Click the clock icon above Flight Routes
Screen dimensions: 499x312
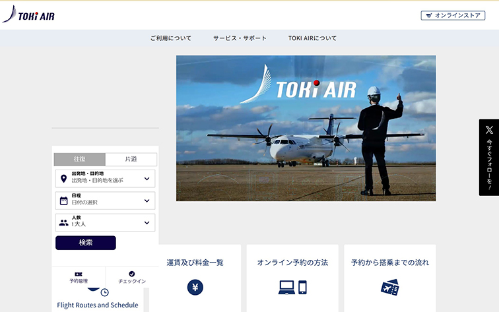coord(105,292)
